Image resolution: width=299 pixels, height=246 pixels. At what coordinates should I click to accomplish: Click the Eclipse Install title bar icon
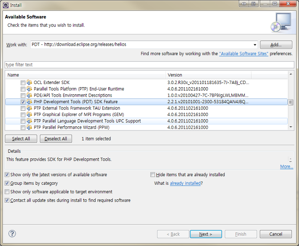6,5
